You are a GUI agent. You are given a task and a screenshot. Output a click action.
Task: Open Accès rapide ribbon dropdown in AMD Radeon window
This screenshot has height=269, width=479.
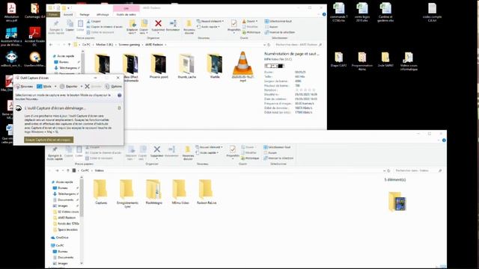click(x=208, y=27)
